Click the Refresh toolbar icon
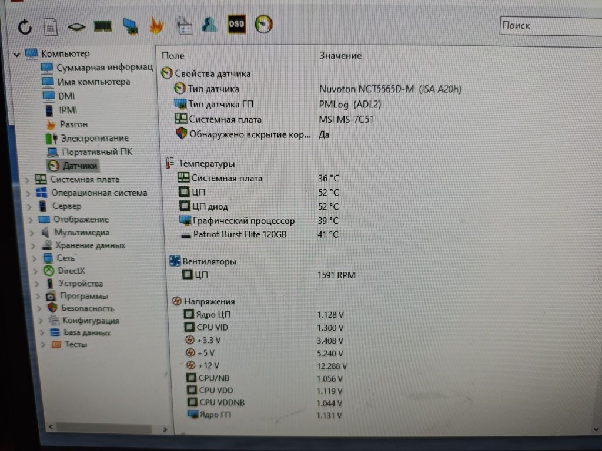The width and height of the screenshot is (602, 451). coord(25,27)
